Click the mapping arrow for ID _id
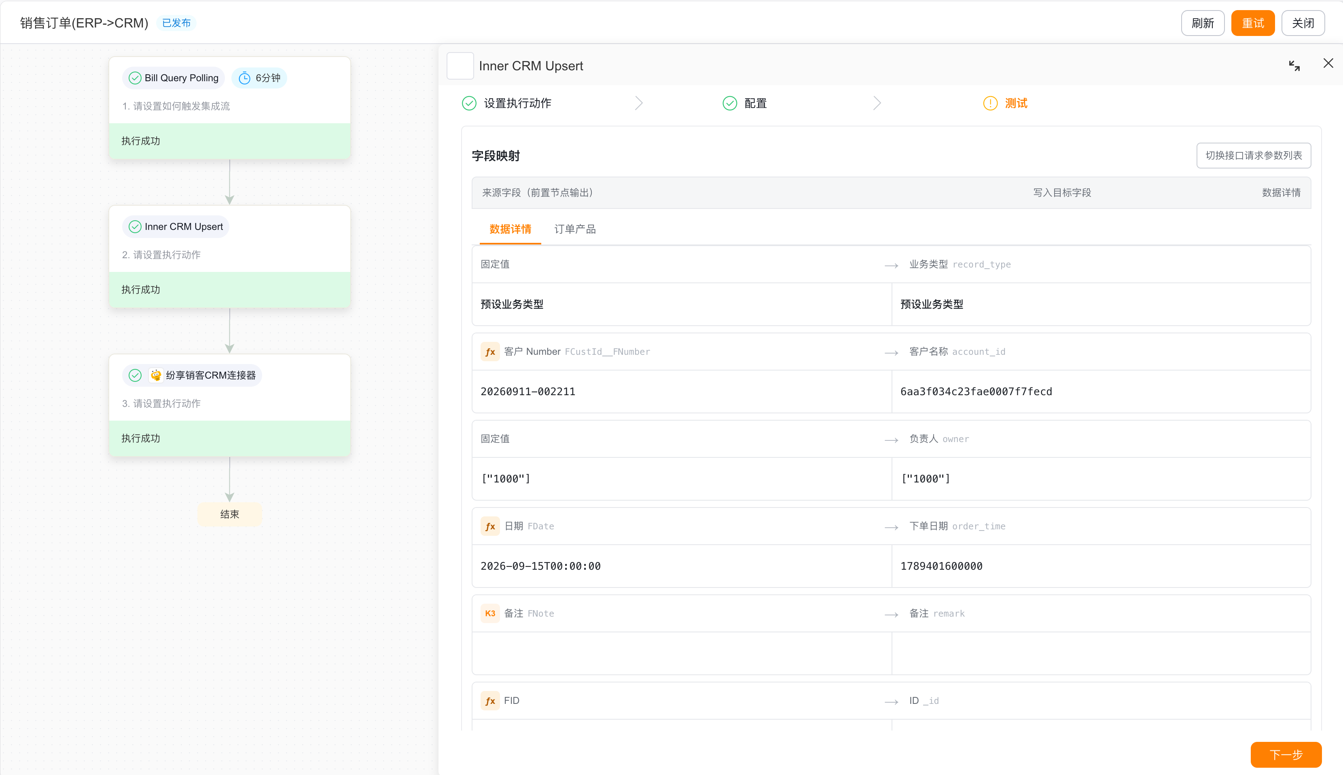This screenshot has height=775, width=1343. point(891,701)
